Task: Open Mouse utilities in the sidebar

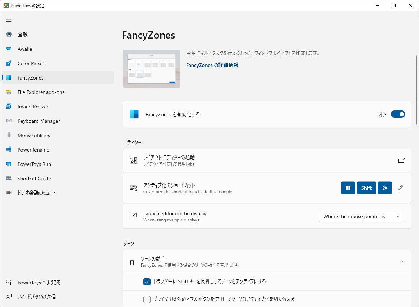Action: click(x=58, y=135)
